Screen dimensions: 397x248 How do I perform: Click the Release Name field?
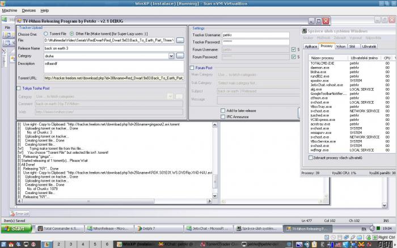[114, 48]
